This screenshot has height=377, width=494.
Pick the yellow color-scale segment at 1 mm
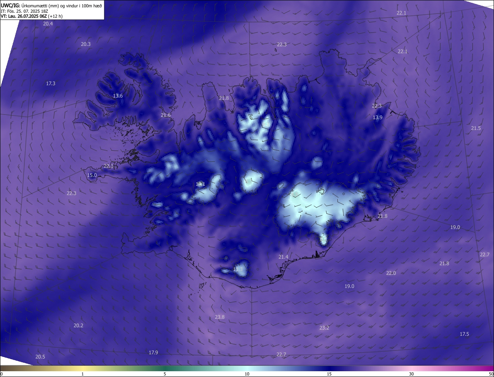tap(83, 369)
